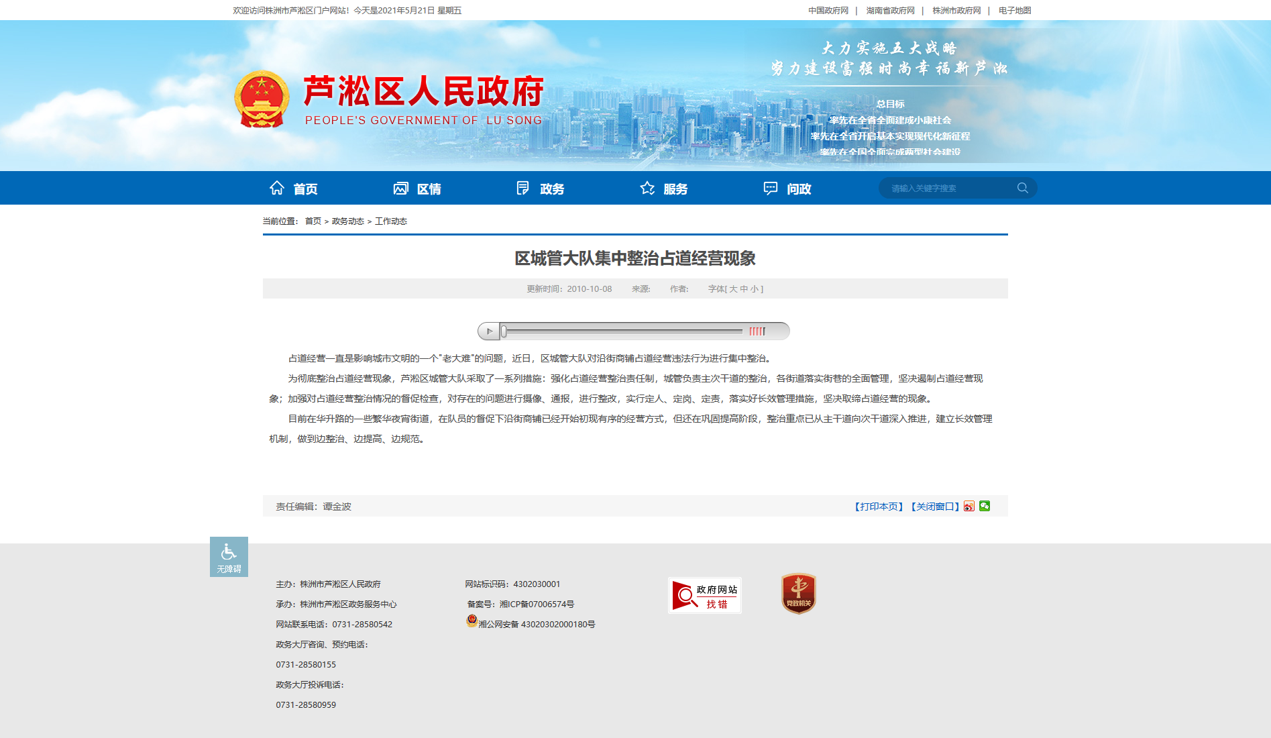
Task: Click the article title 区城管大队集中整治占道经营现象
Action: click(x=635, y=258)
